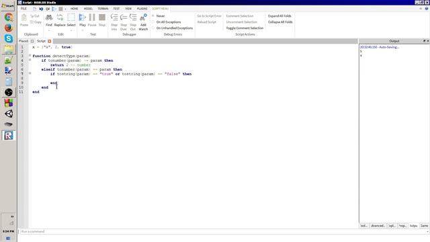Select the On All Exceptions option
This screenshot has width=430, height=242.
tap(167, 22)
